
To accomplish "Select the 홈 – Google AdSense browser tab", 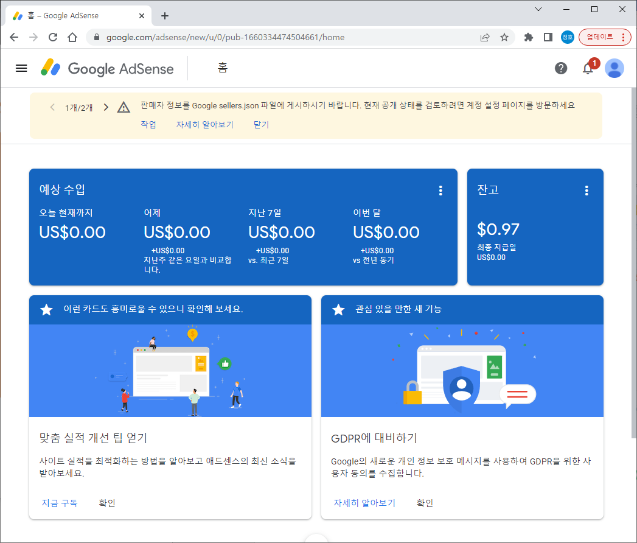I will 78,16.
